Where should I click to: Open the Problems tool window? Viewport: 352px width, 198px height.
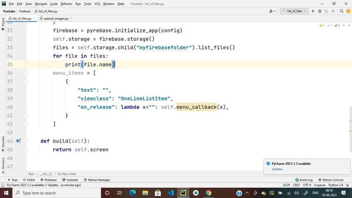[x=48, y=180]
